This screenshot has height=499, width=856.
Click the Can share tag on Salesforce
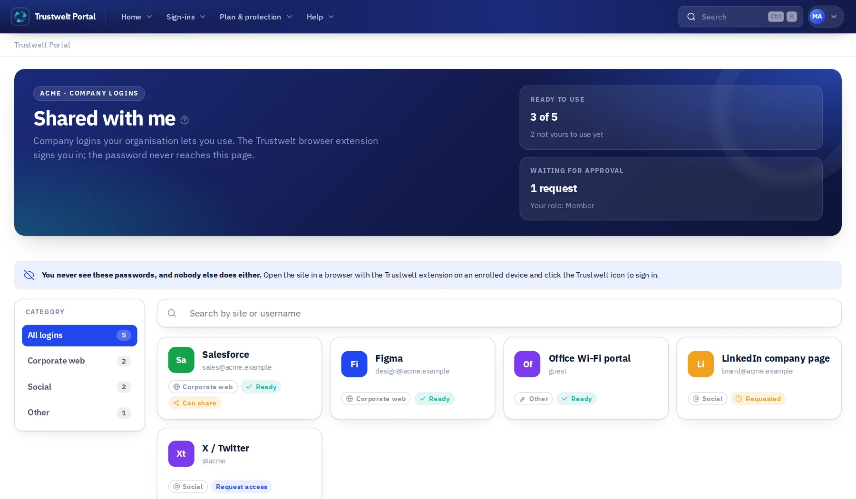[195, 403]
